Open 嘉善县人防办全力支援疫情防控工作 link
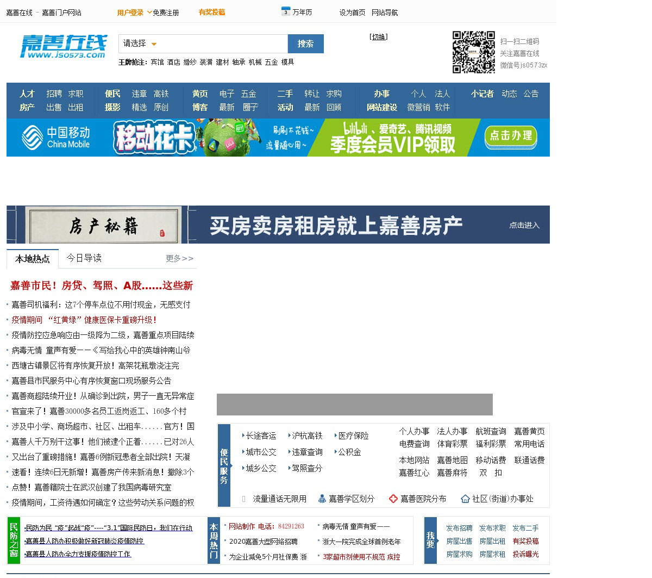Screen dimensions: 652x578 (x=78, y=554)
